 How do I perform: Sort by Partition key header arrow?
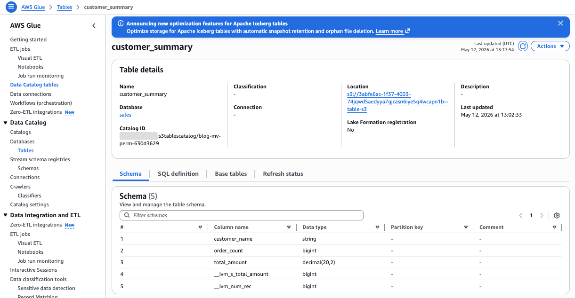[x=466, y=227]
